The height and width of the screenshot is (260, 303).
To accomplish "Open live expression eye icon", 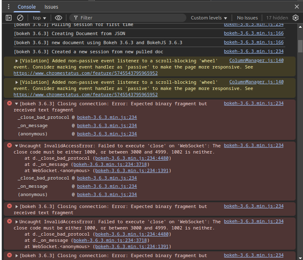I will click(x=59, y=18).
